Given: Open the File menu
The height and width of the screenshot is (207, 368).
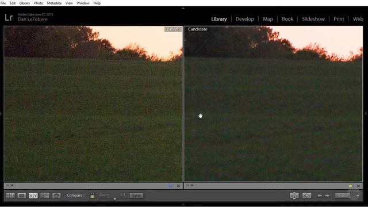Looking at the screenshot, I should [3, 3].
